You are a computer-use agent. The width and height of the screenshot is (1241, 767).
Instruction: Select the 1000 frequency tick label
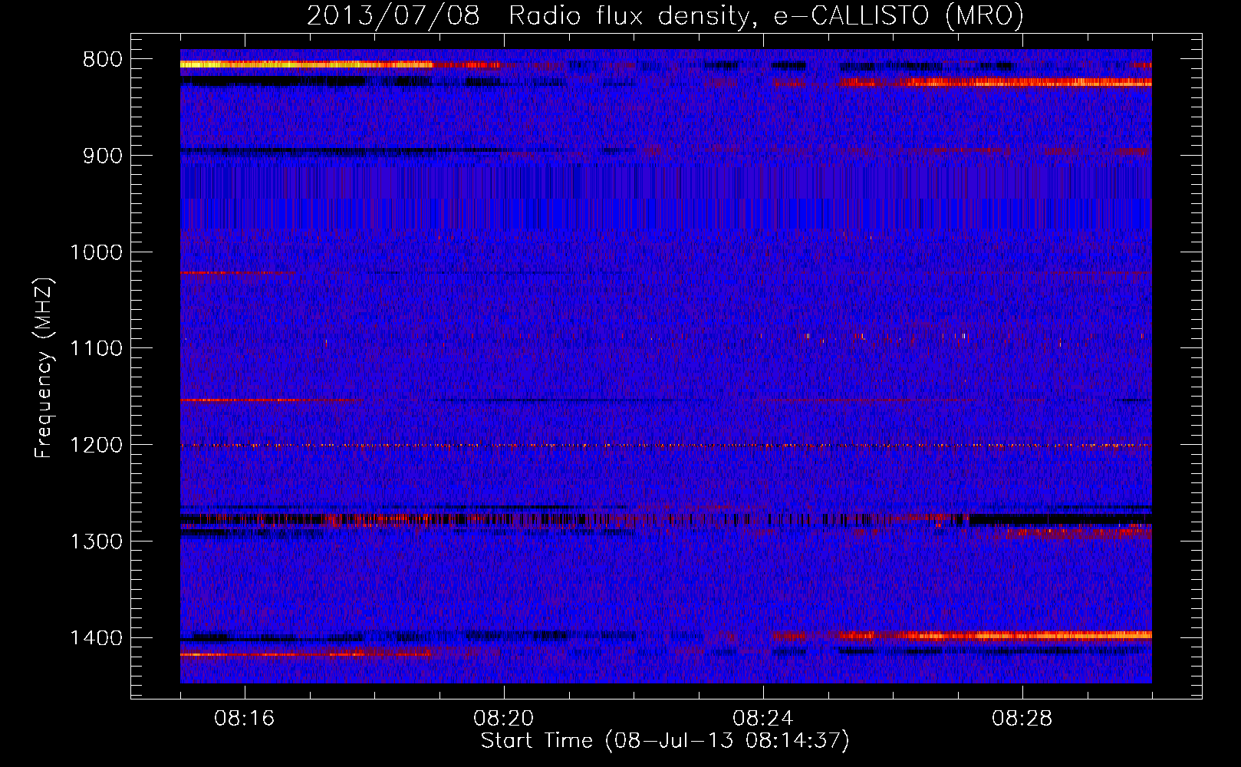(96, 252)
